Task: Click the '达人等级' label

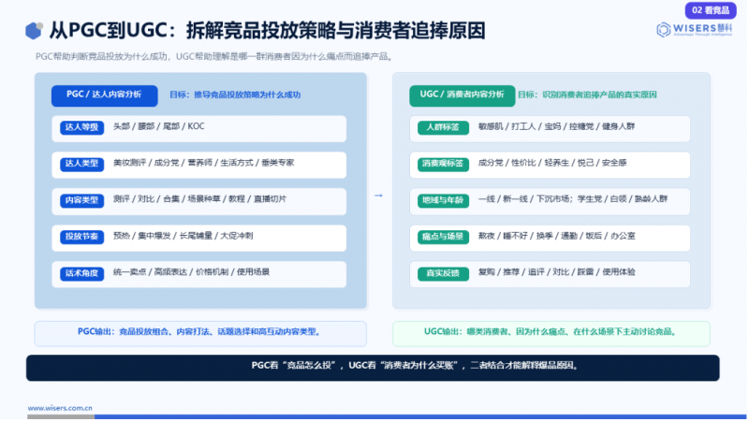Action: pos(81,127)
